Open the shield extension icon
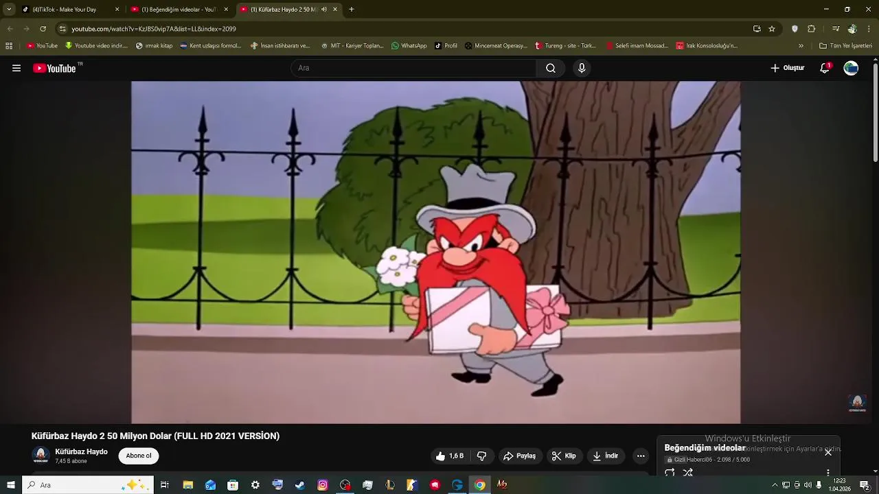 click(795, 29)
